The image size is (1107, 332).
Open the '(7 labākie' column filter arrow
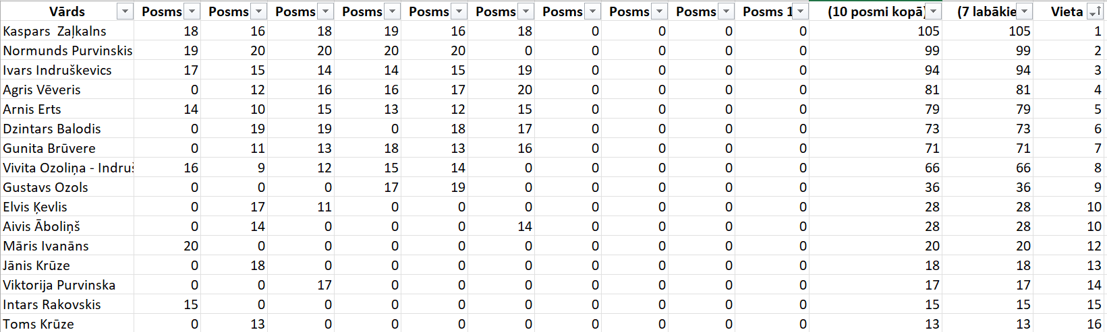pos(1025,11)
